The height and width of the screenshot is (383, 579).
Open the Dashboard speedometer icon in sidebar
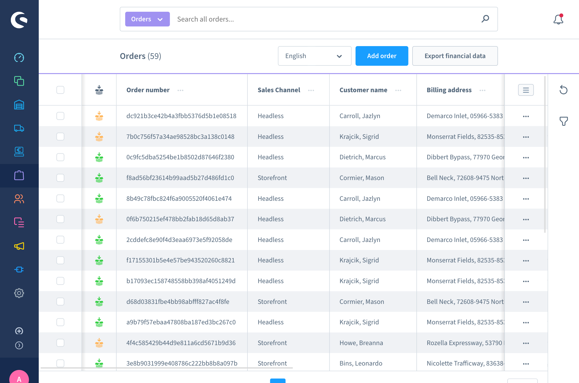click(x=19, y=58)
